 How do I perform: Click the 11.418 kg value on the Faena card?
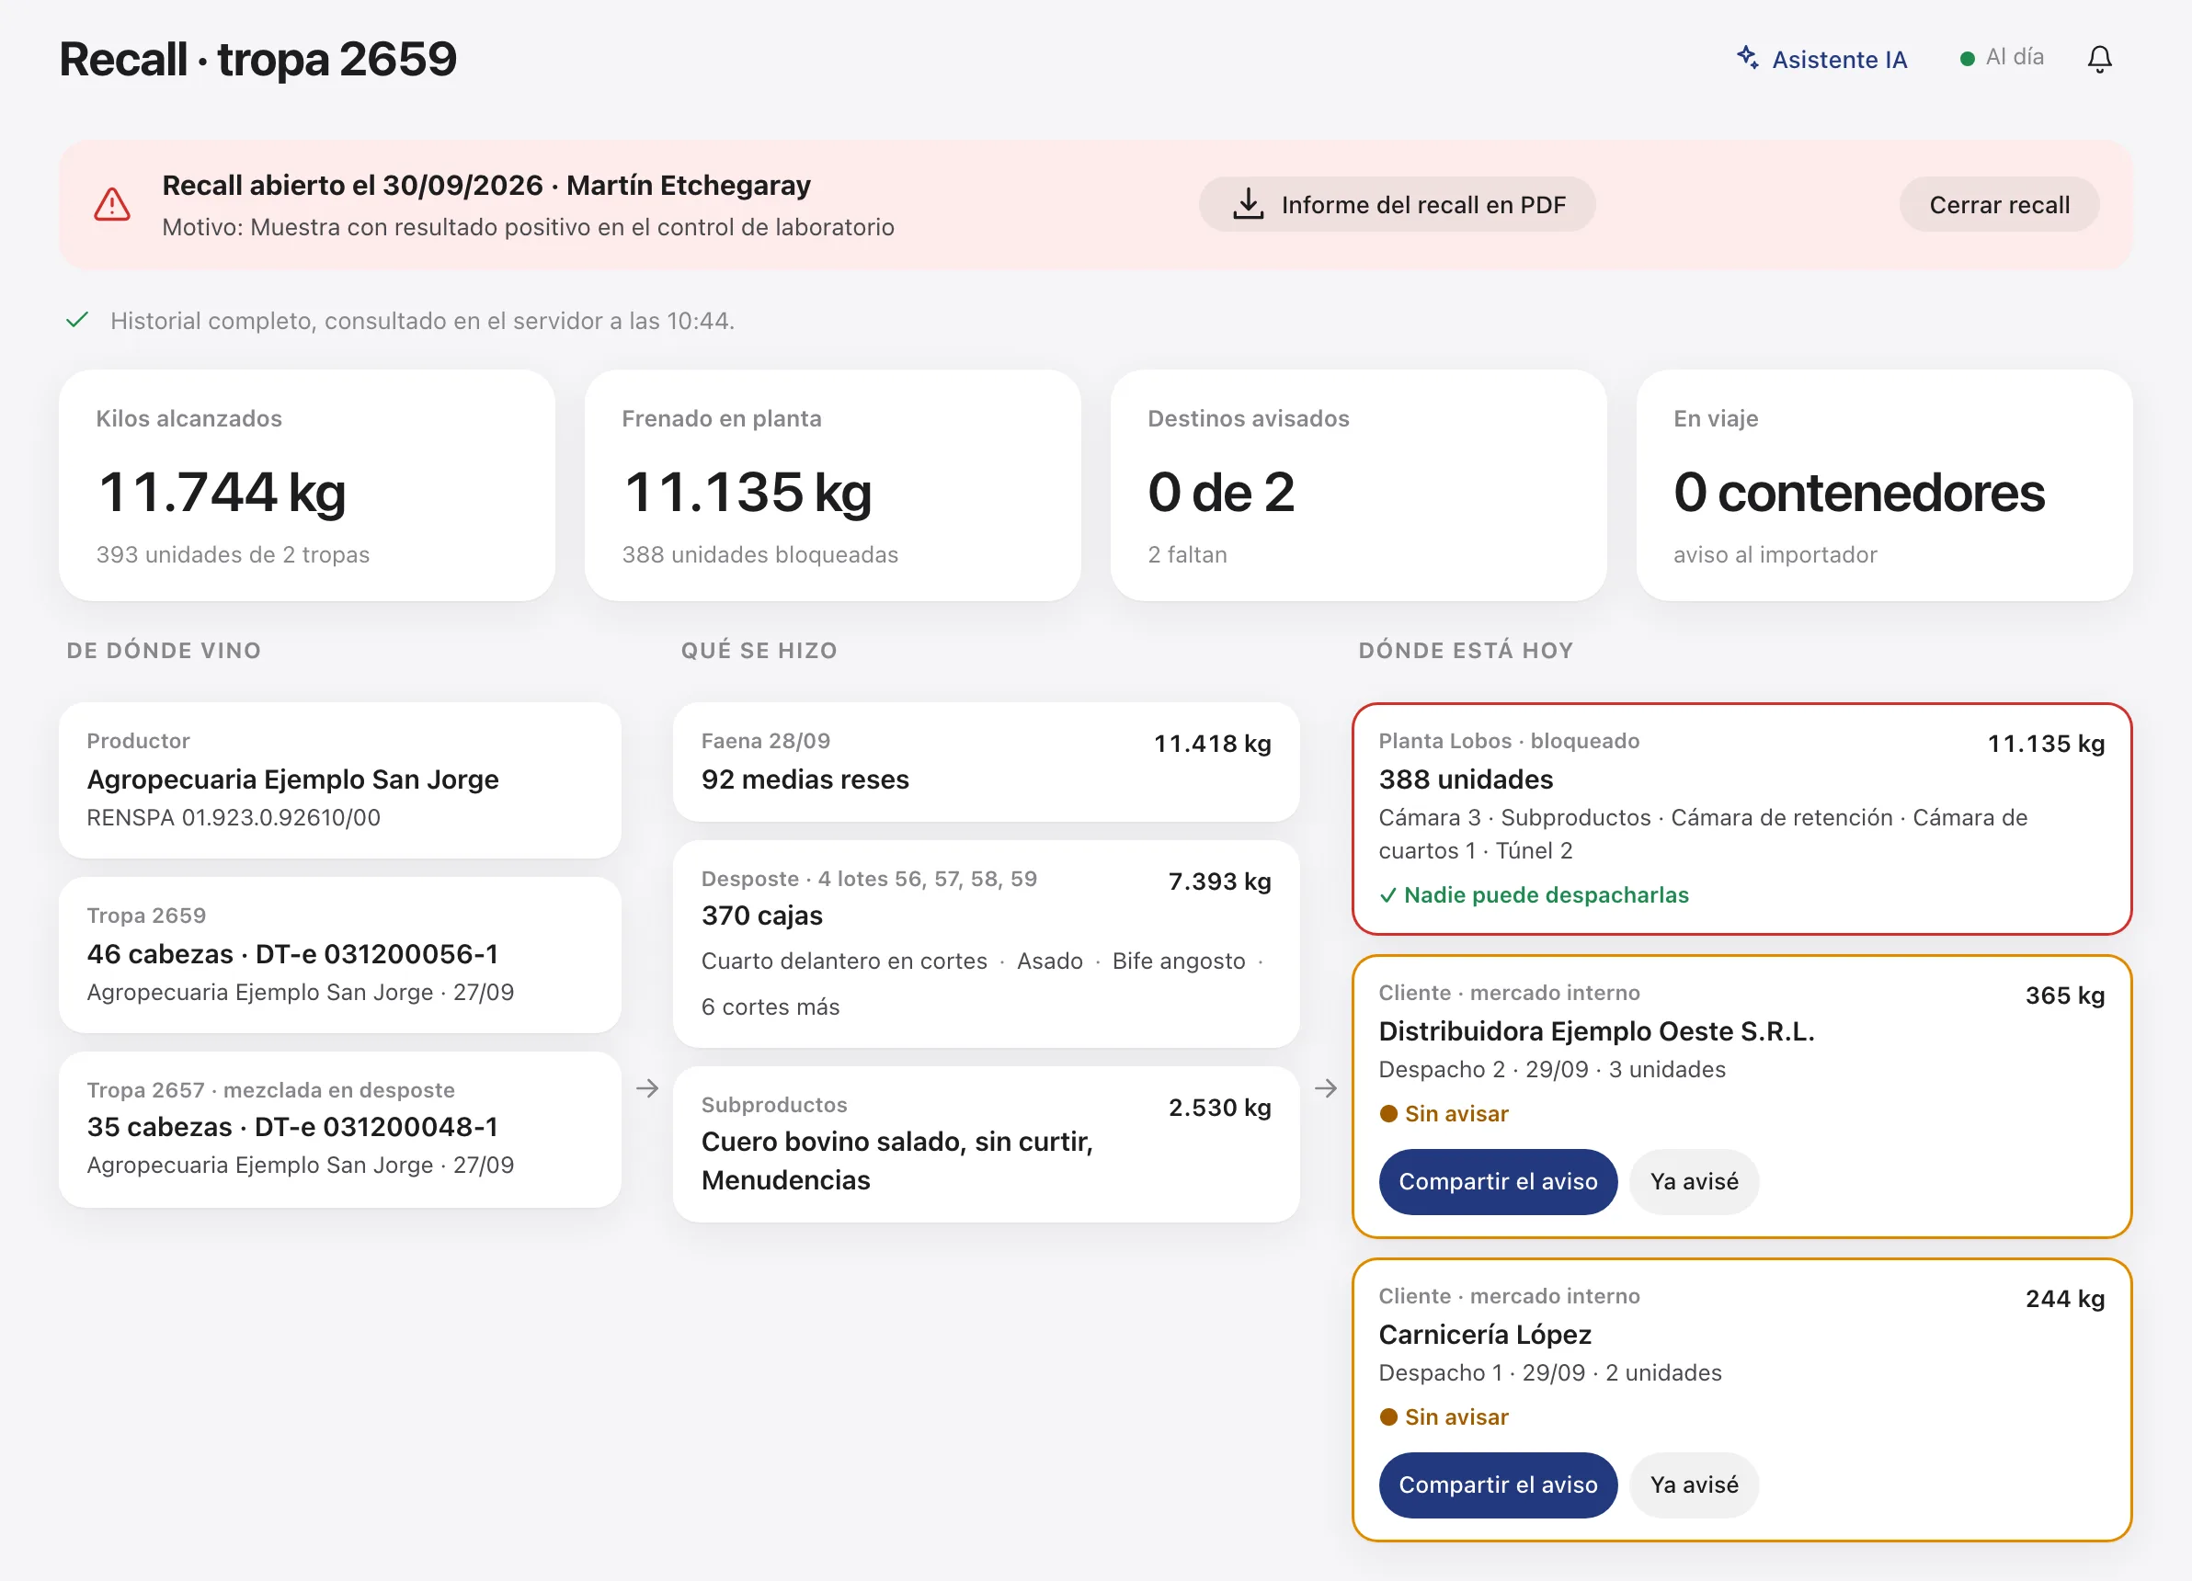pyautogui.click(x=1212, y=743)
